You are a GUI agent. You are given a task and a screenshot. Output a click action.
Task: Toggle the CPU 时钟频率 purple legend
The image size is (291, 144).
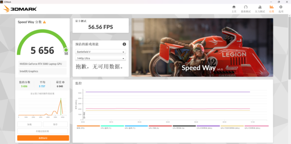(208, 127)
